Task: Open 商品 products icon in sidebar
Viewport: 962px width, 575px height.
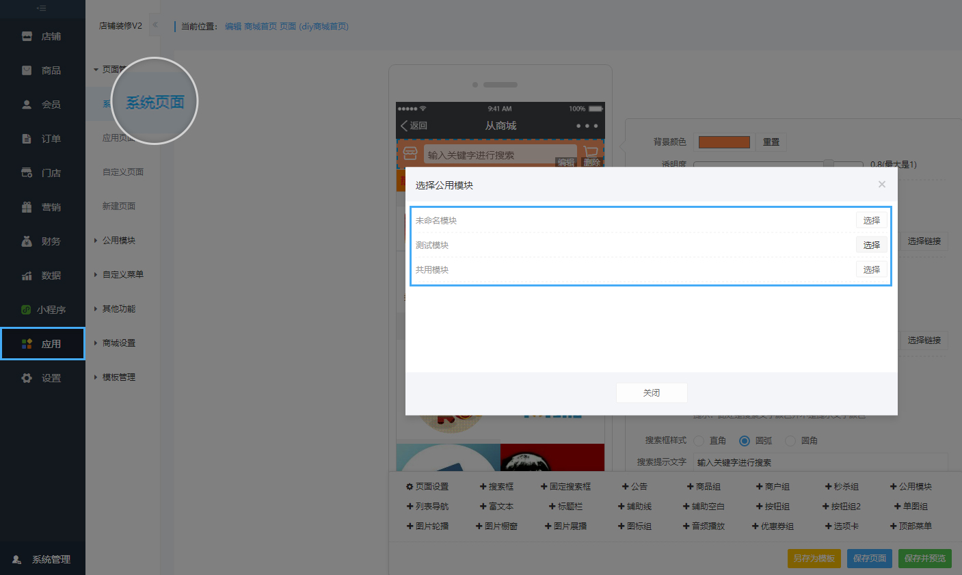Action: pos(27,70)
